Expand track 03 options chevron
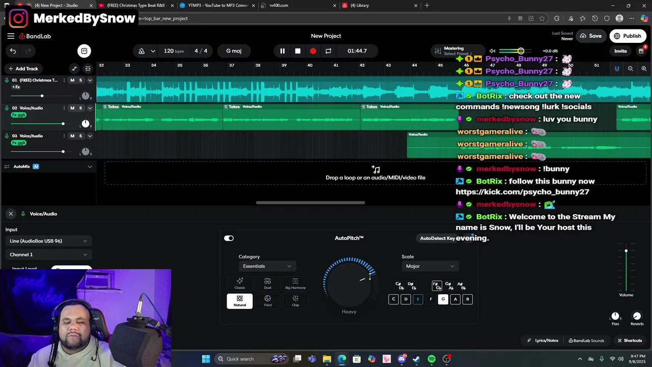This screenshot has height=367, width=652. (x=90, y=136)
